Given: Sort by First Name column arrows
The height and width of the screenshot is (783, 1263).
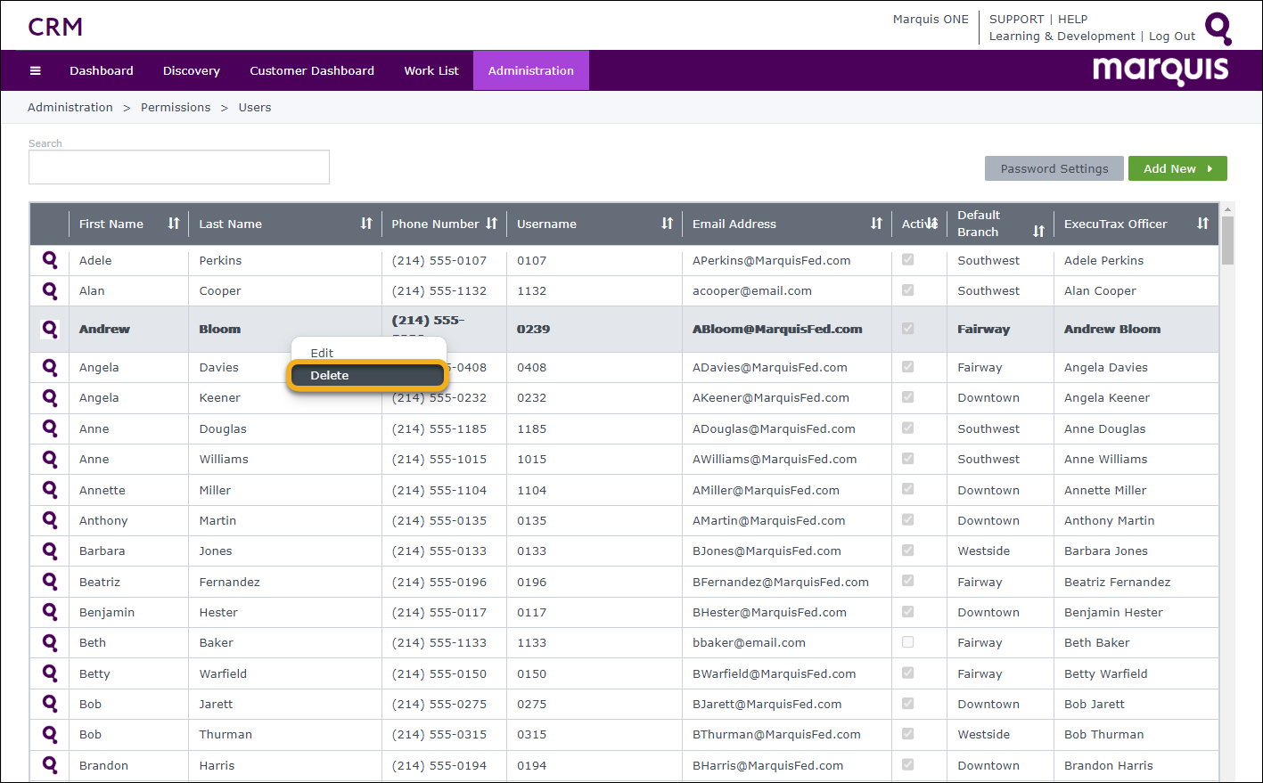Looking at the screenshot, I should tap(174, 224).
